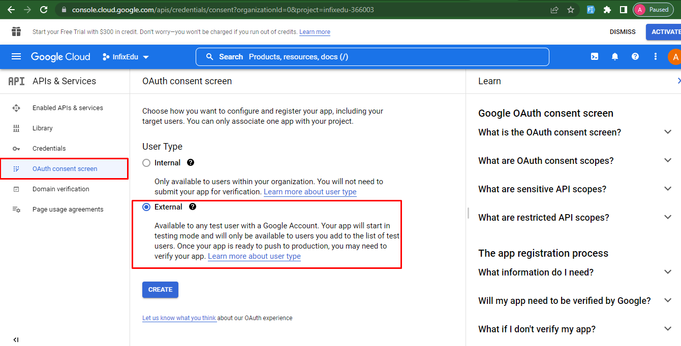Viewport: 681px width, 346px height.
Task: Open Page usage agreements in sidebar
Action: click(65, 210)
